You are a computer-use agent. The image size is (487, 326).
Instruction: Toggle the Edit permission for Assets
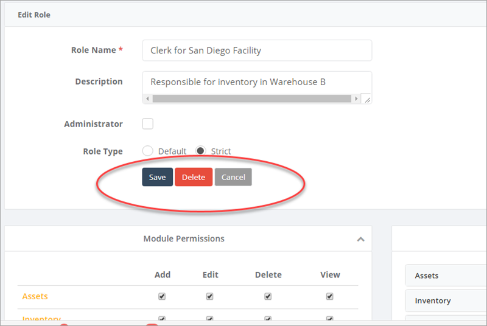pos(210,297)
